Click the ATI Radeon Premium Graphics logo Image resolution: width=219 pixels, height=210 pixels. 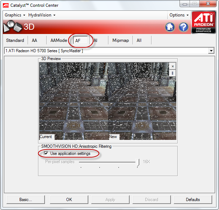click(203, 23)
